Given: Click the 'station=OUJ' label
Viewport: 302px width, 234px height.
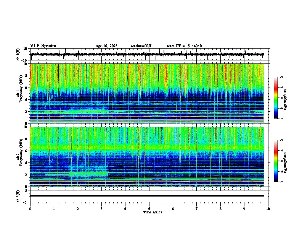Looking at the screenshot, I should tap(141, 46).
